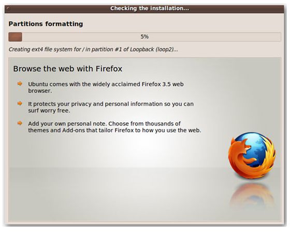Viewport: 290px width, 232px height.
Task: Click the filled brown part of the progress bar
Action: click(15, 37)
